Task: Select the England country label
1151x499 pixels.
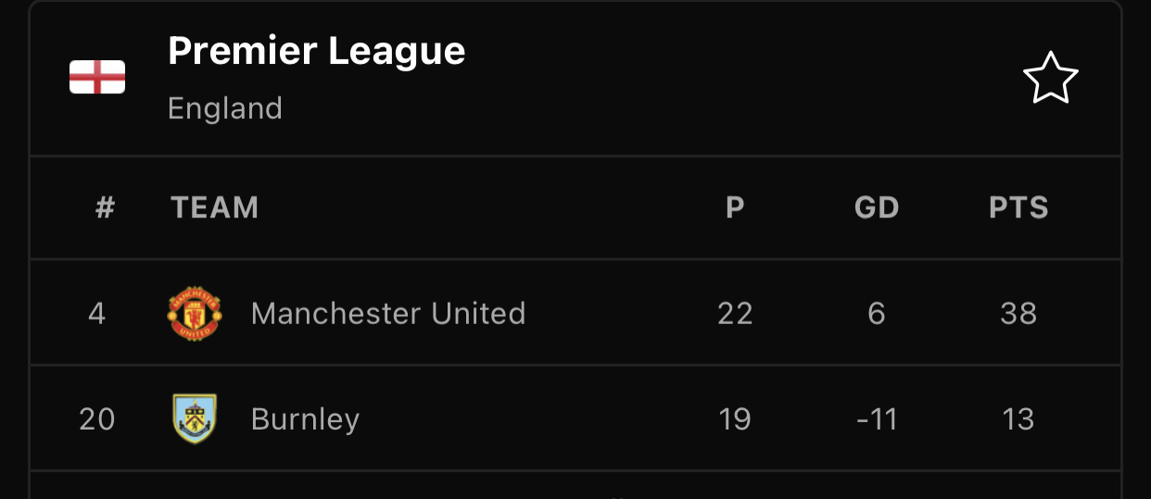Action: (225, 108)
